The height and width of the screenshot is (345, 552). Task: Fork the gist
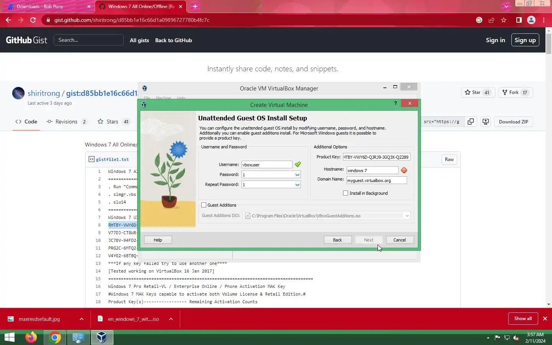point(516,92)
